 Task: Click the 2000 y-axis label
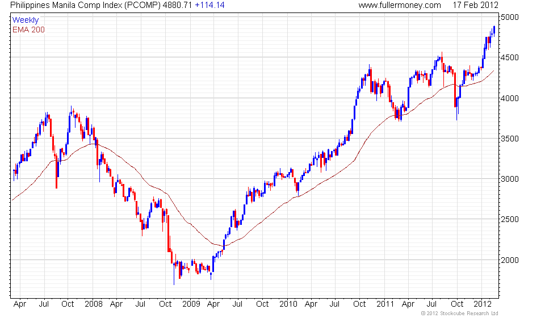510,260
